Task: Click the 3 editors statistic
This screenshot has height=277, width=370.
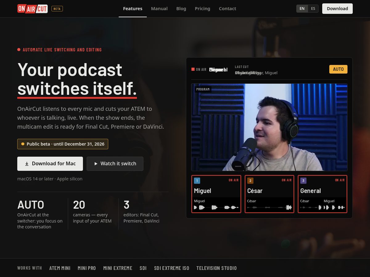Action: coord(141,212)
